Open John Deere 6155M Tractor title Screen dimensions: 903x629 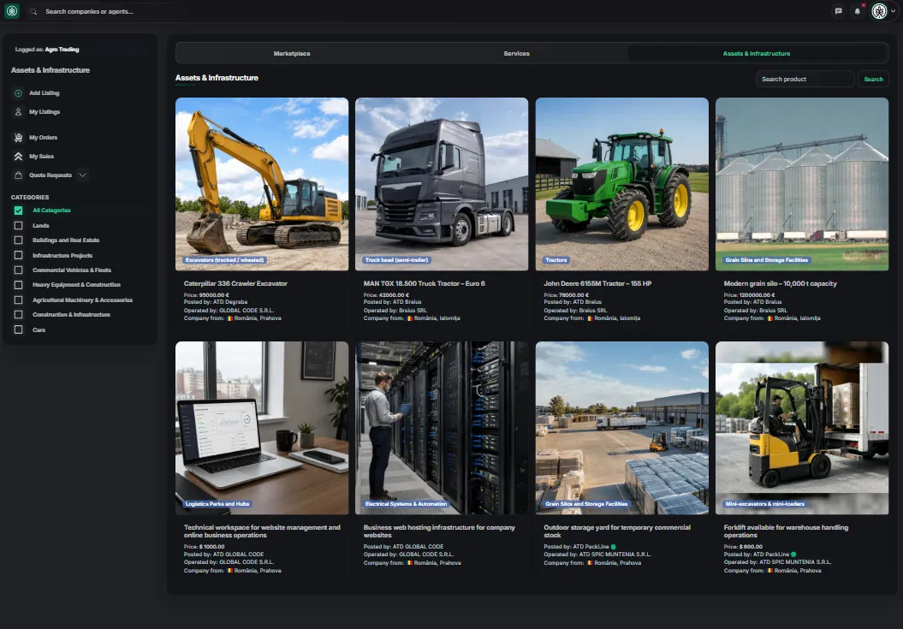(x=597, y=283)
